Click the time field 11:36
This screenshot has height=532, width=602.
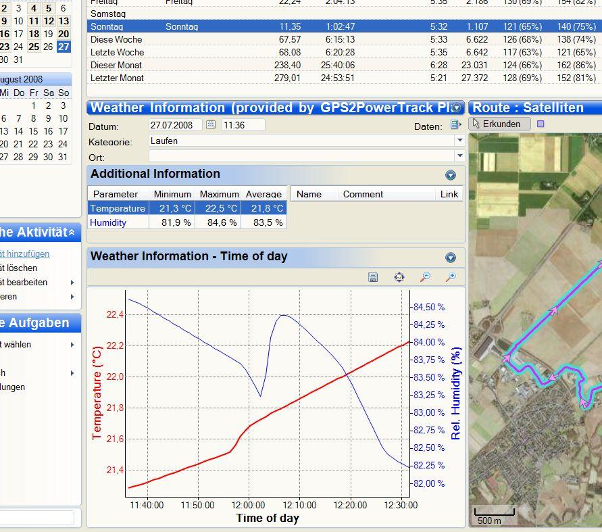(243, 125)
